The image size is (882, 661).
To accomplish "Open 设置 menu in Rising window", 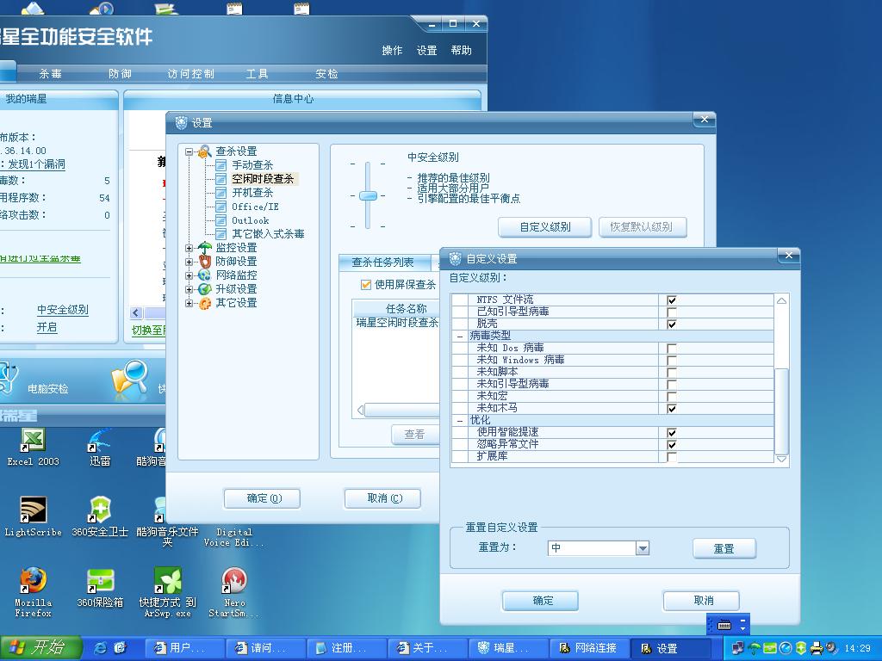I will point(426,51).
